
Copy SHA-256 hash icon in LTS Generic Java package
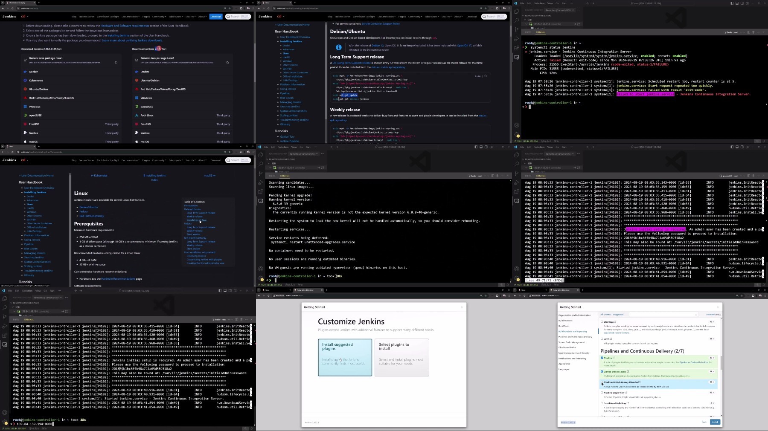[x=116, y=63]
